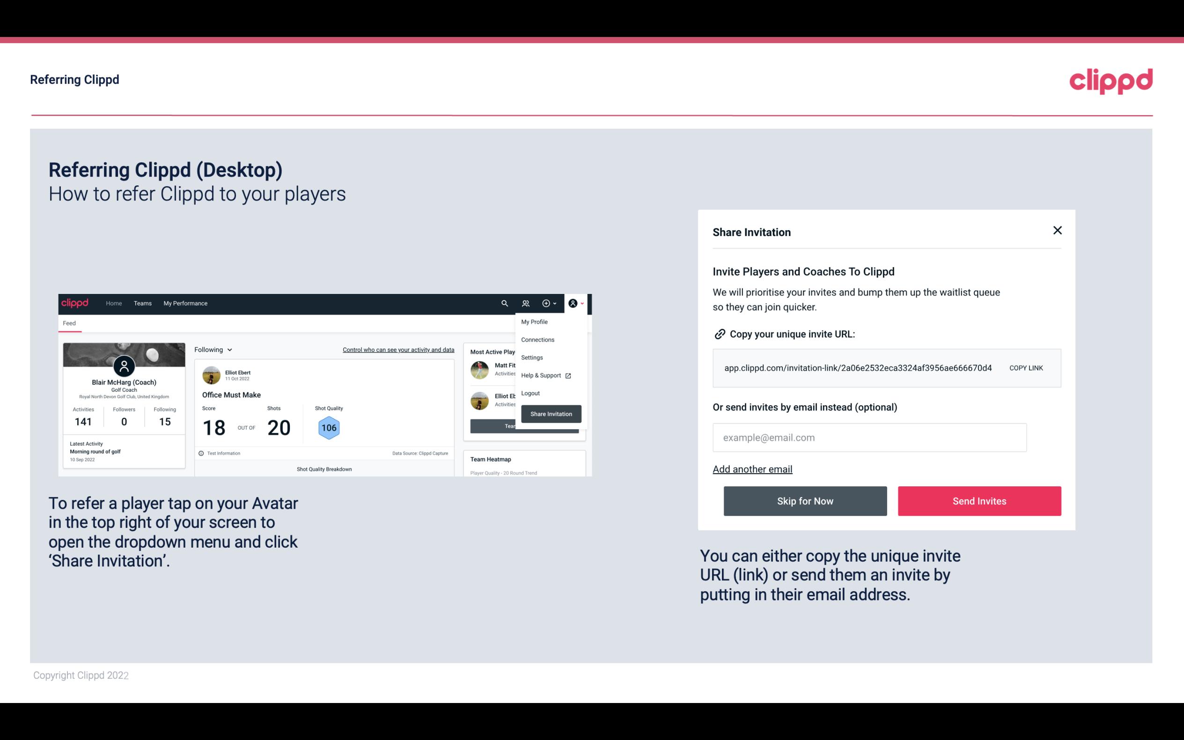The height and width of the screenshot is (740, 1184).
Task: Click the search icon in navigation bar
Action: pos(504,303)
